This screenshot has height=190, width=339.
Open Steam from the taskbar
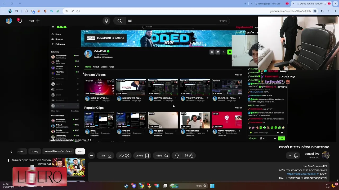point(126,186)
